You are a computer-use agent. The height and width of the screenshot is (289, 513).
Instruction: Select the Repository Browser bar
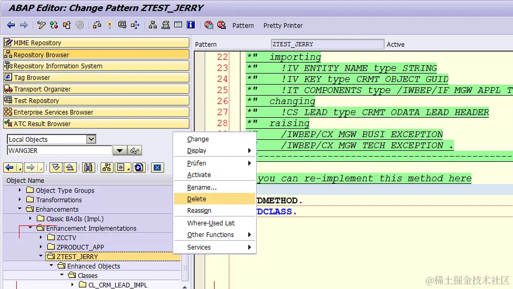point(96,55)
